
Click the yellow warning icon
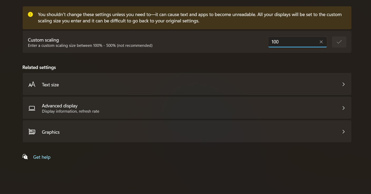[31, 14]
